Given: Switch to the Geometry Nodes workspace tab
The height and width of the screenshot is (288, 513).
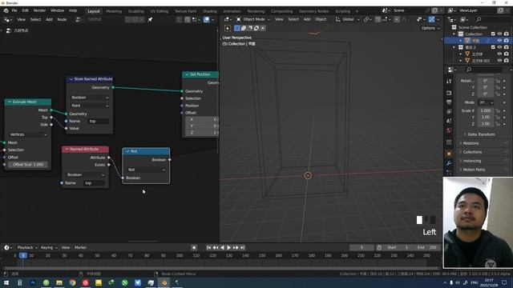Looking at the screenshot, I should tap(313, 11).
